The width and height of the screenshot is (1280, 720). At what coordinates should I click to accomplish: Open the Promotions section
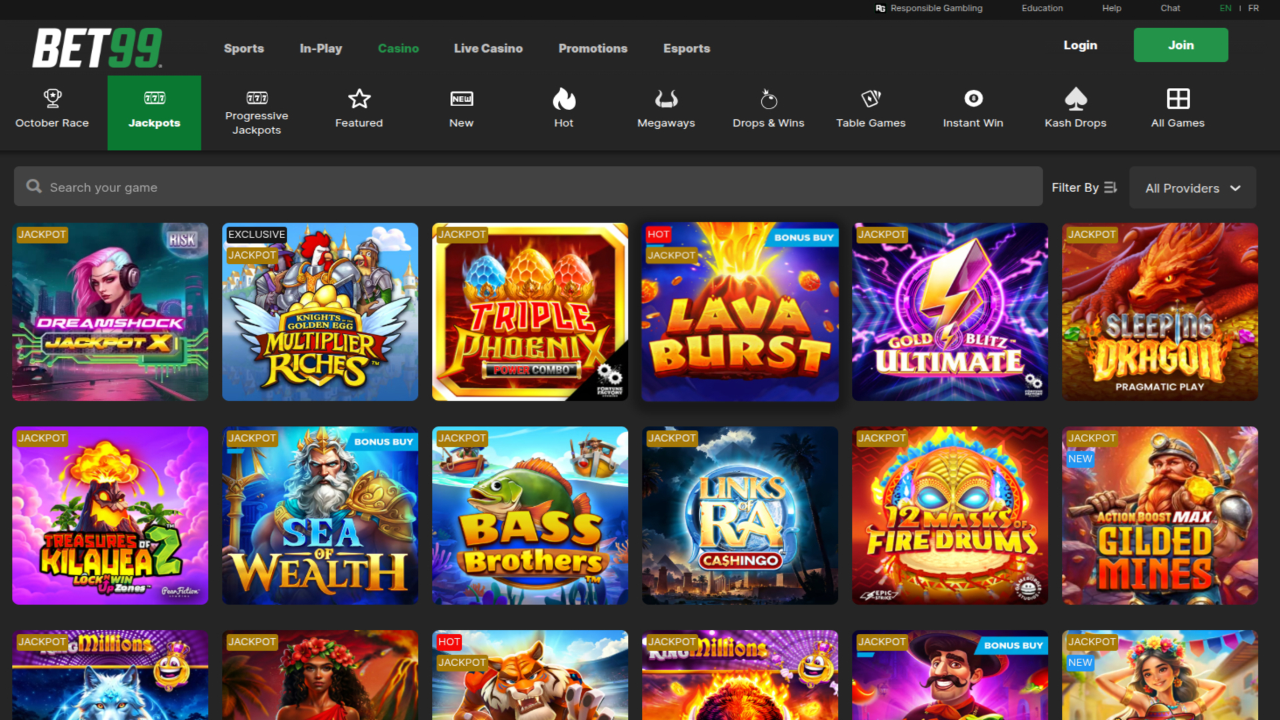click(x=593, y=48)
